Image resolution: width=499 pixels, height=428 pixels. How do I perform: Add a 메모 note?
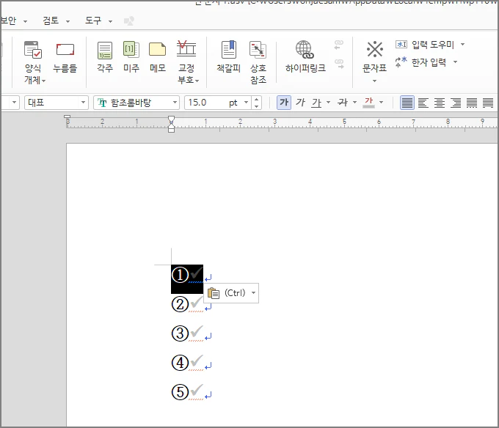click(x=158, y=57)
